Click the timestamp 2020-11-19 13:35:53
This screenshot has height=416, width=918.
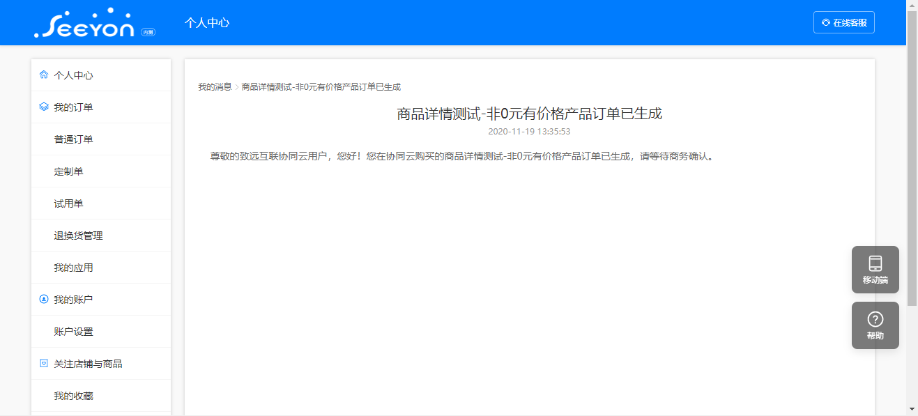[529, 131]
